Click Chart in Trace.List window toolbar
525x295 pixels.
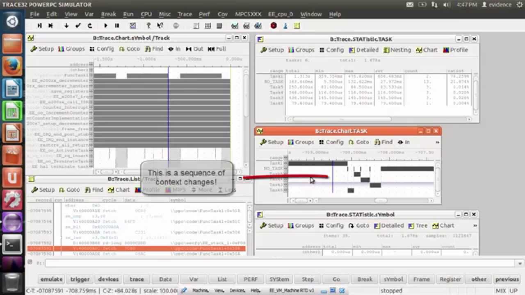[x=119, y=190]
